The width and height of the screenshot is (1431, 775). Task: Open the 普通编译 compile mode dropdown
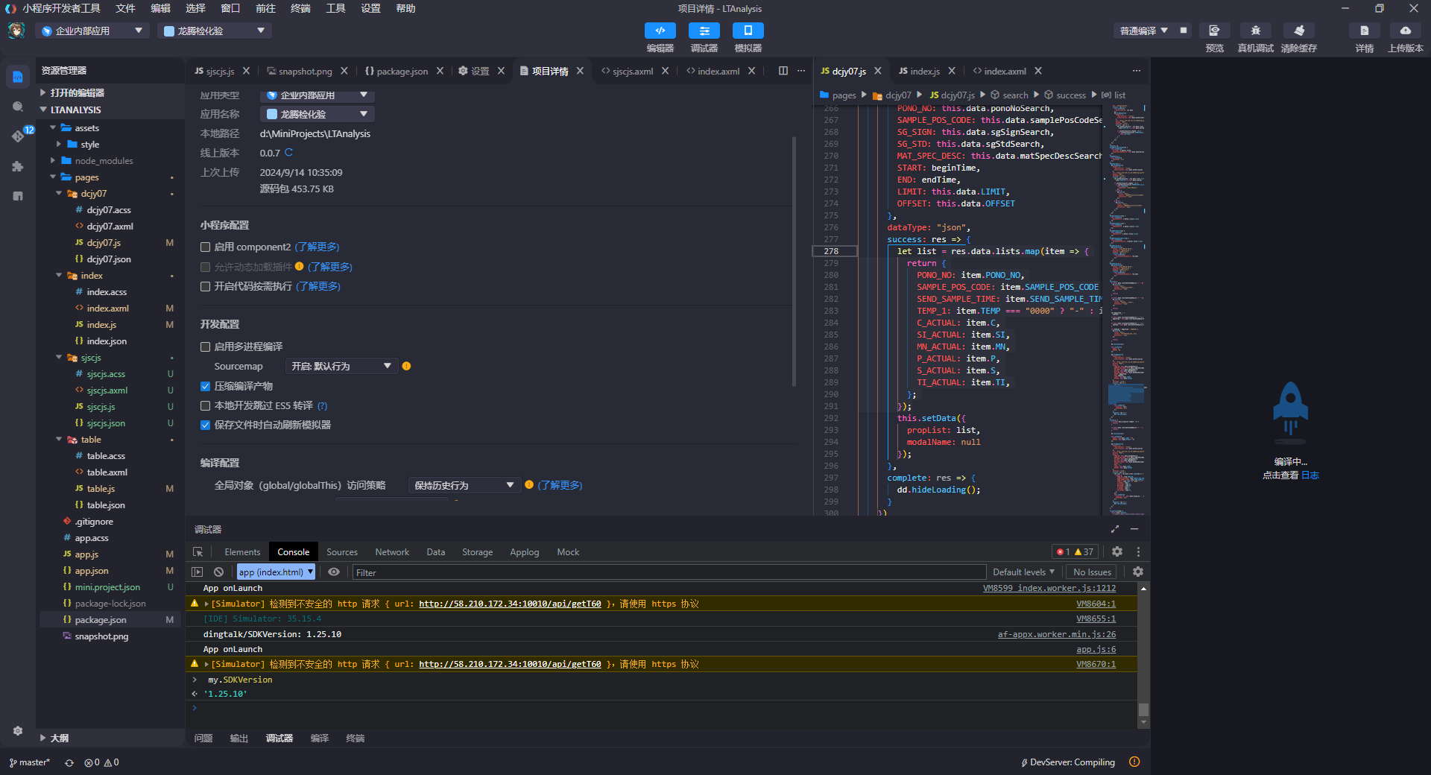coord(1143,31)
